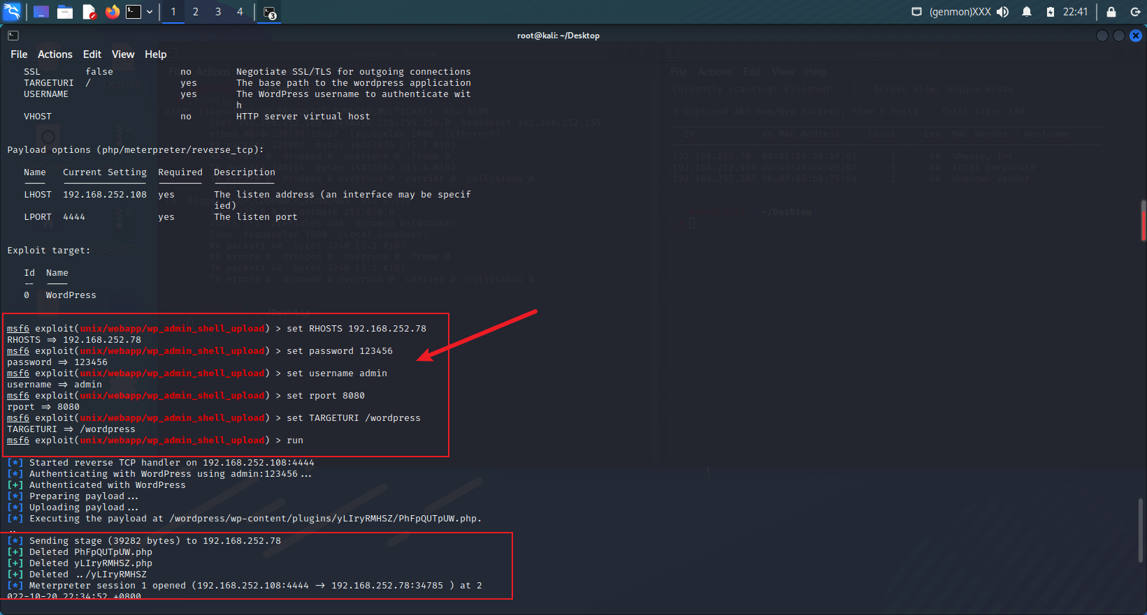Click the 'Exploit target:' heading
1147x615 pixels.
pyautogui.click(x=49, y=251)
